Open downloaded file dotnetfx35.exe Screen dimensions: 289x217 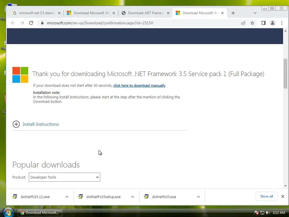point(164,197)
